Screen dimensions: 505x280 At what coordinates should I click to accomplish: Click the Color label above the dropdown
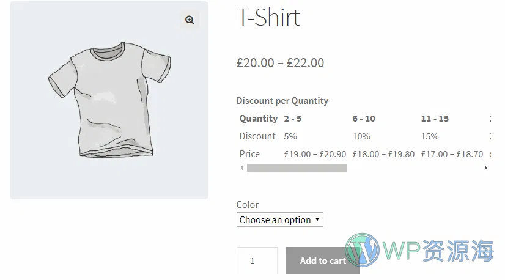[x=248, y=205]
